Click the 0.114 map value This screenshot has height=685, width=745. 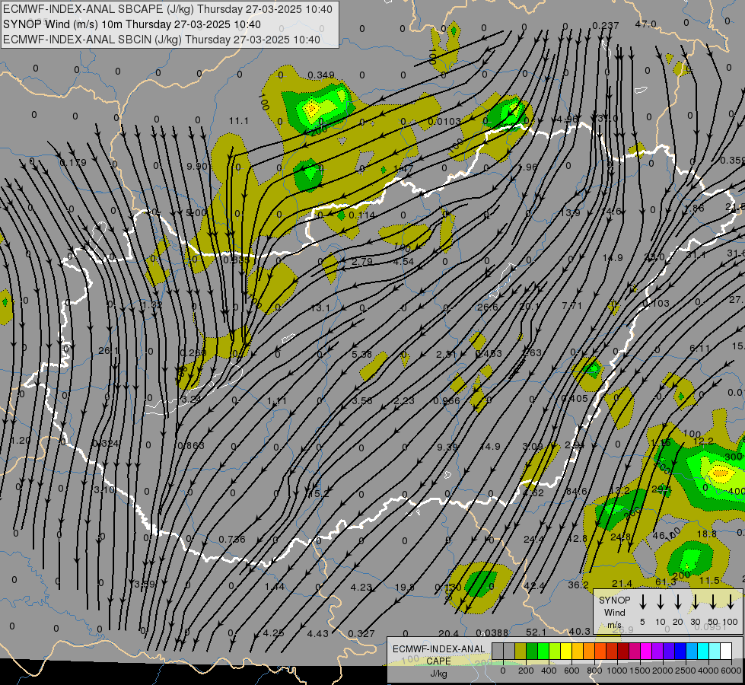(x=361, y=215)
